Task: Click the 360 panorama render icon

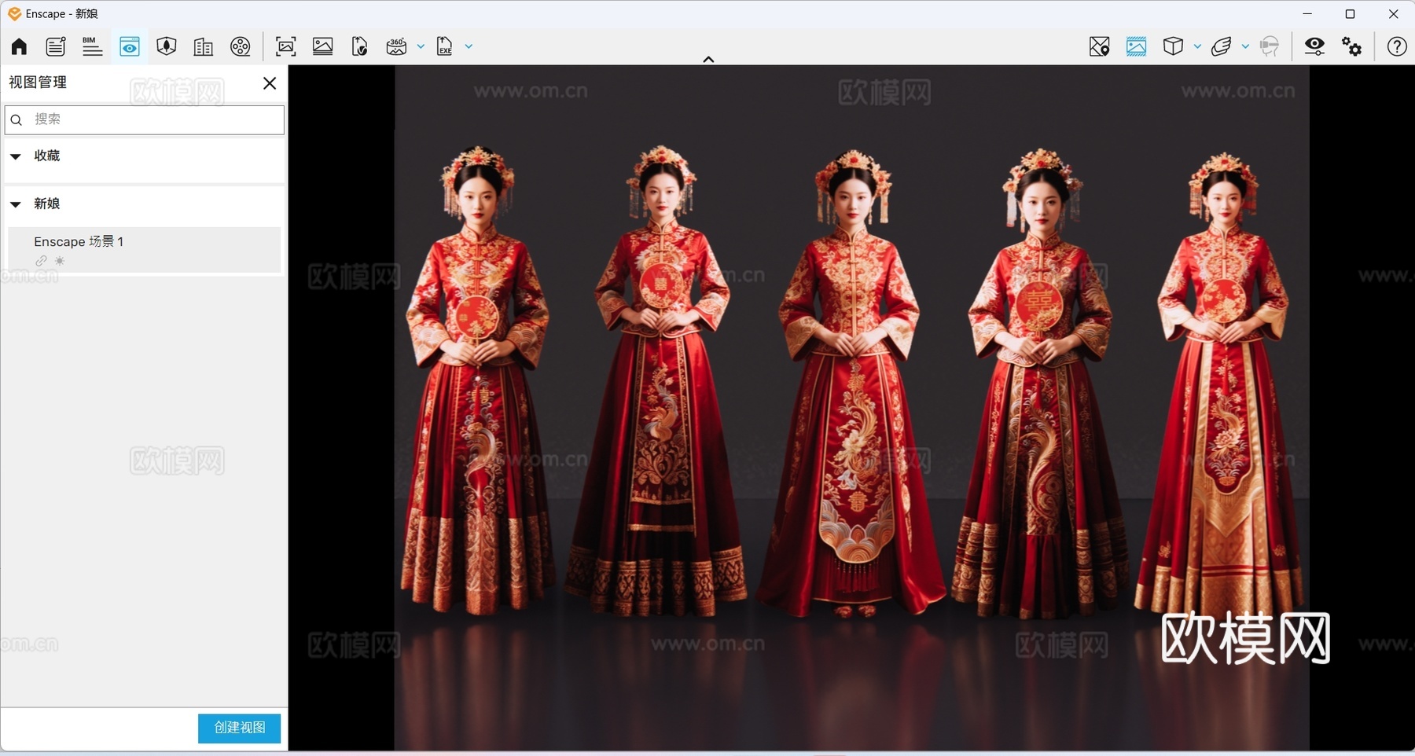Action: (x=396, y=46)
